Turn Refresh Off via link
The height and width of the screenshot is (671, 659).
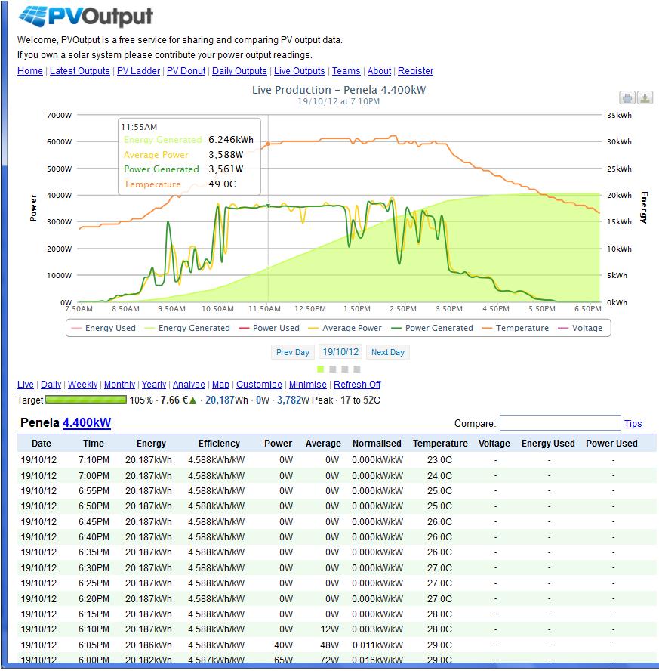357,385
